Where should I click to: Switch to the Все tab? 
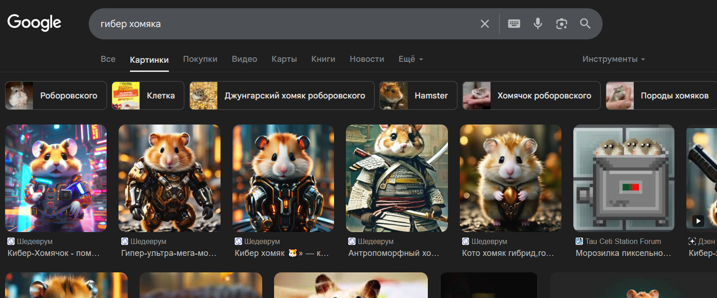pos(108,59)
